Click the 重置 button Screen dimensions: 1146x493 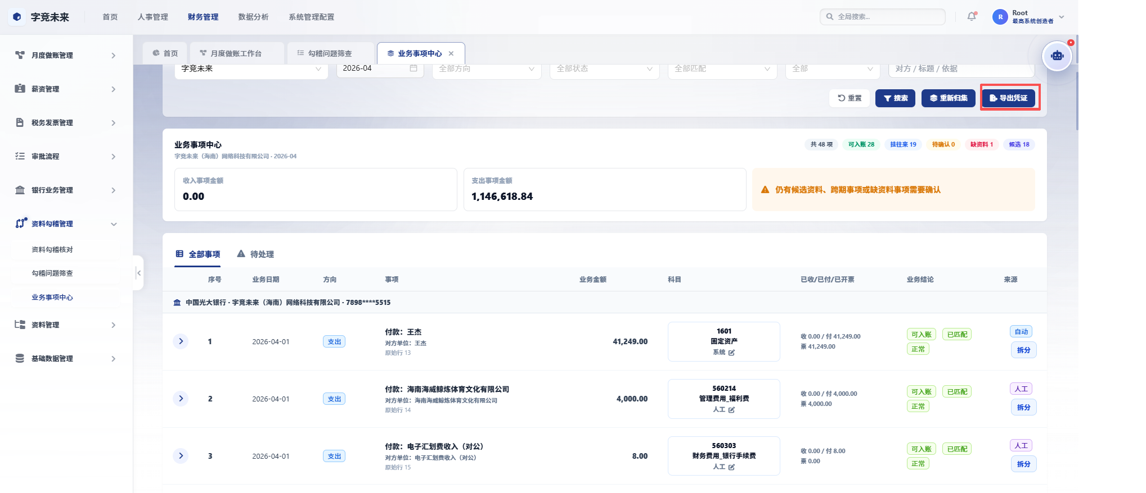850,98
